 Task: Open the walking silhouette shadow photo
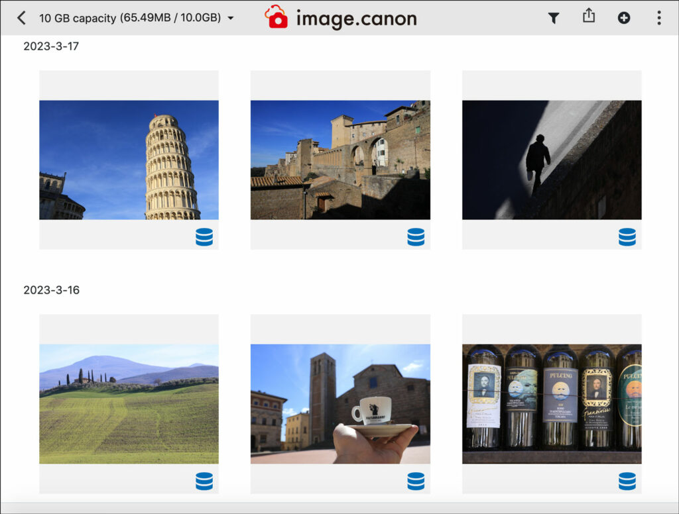(552, 160)
